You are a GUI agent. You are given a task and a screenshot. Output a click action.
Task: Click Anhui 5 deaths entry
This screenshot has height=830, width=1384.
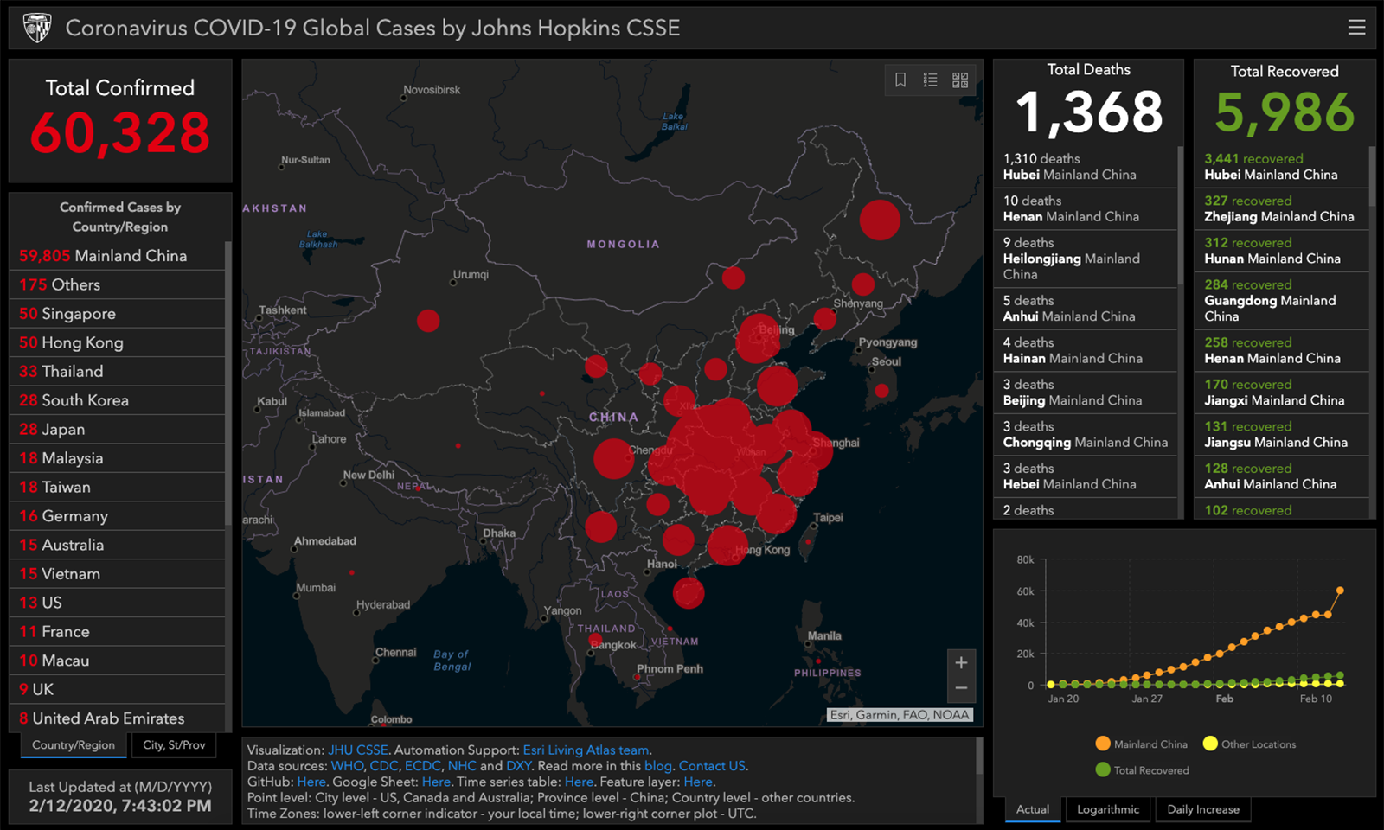coord(1086,309)
